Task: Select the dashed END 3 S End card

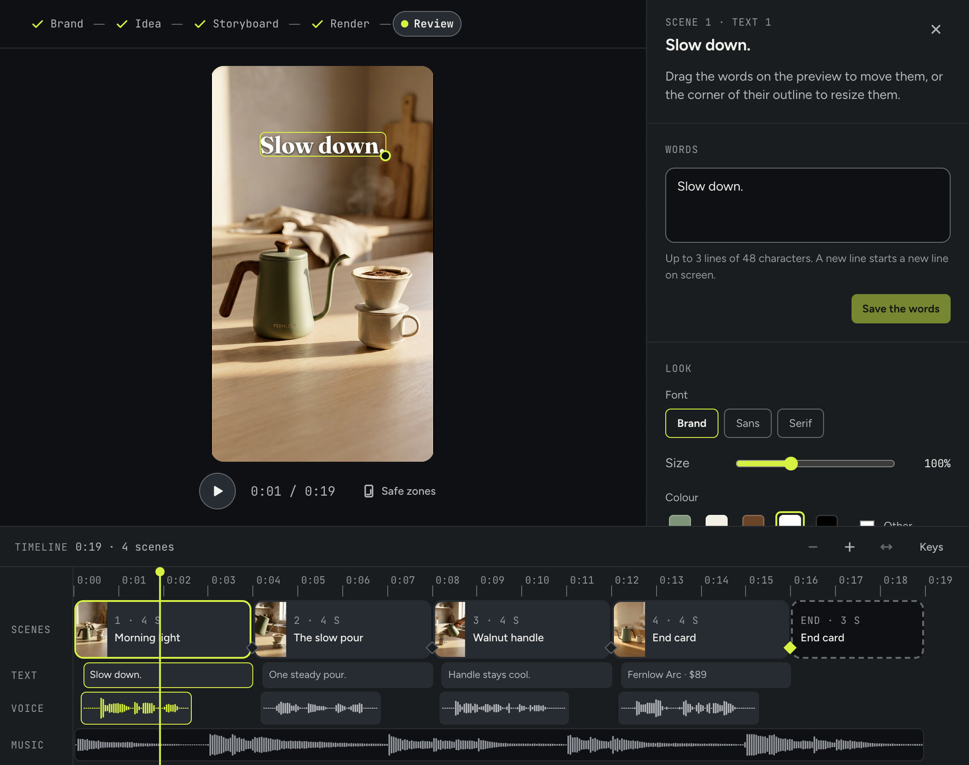Action: (857, 629)
